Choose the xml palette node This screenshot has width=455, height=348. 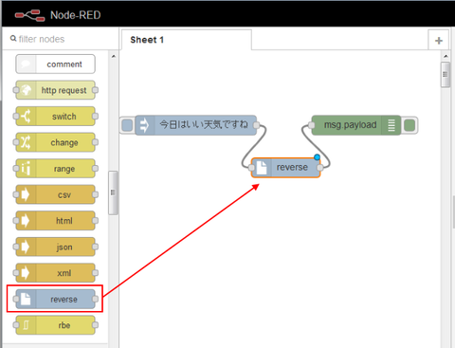(55, 273)
